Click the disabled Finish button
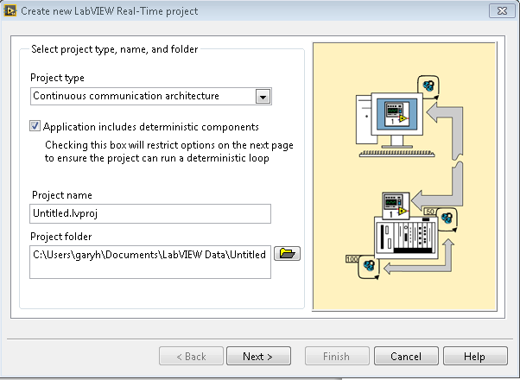This screenshot has height=380, width=520. point(337,356)
